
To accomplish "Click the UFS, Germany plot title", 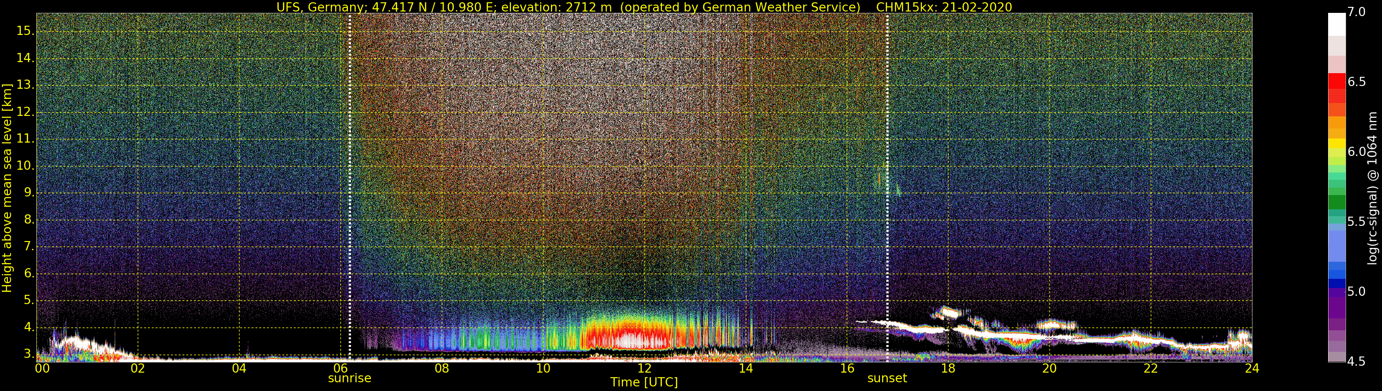I will tap(644, 7).
